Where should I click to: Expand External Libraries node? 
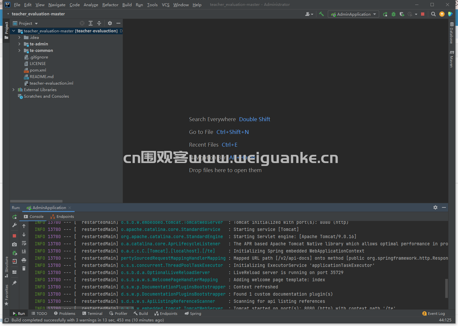[x=14, y=90]
